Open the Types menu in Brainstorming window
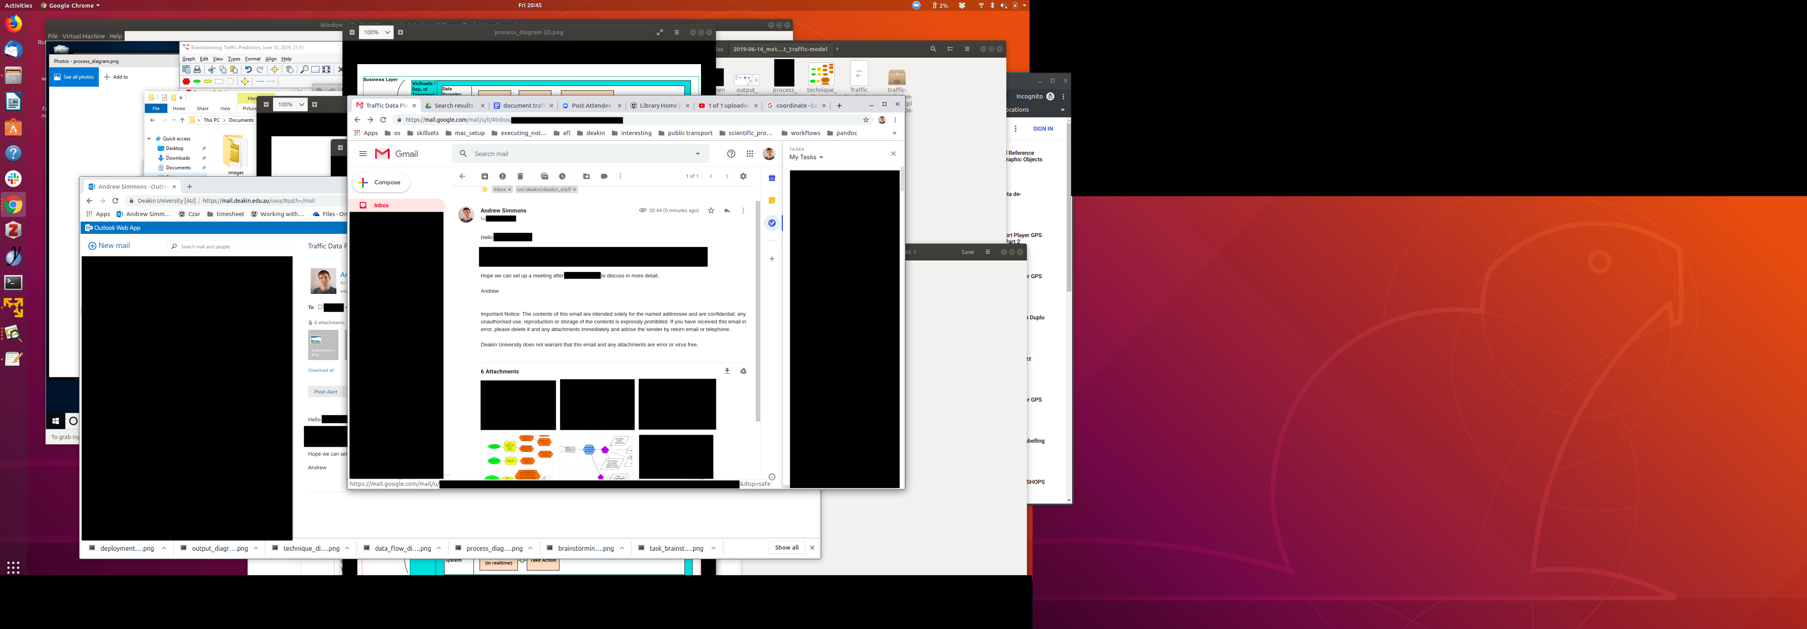This screenshot has height=629, width=1807. click(x=234, y=59)
